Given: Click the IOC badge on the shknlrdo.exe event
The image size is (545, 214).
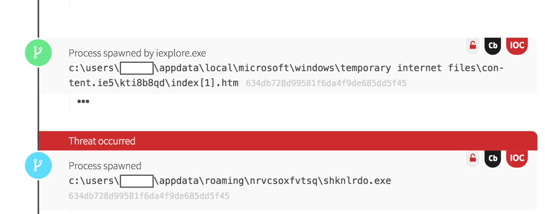Looking at the screenshot, I should coord(517,158).
